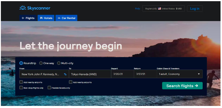Image resolution: width=222 pixels, height=108 pixels.
Task: Swap origin and destination with the arrows icon
Action: [65, 74]
